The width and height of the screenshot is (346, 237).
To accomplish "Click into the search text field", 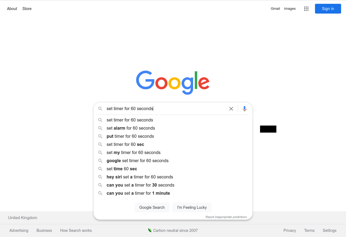I will [166, 109].
